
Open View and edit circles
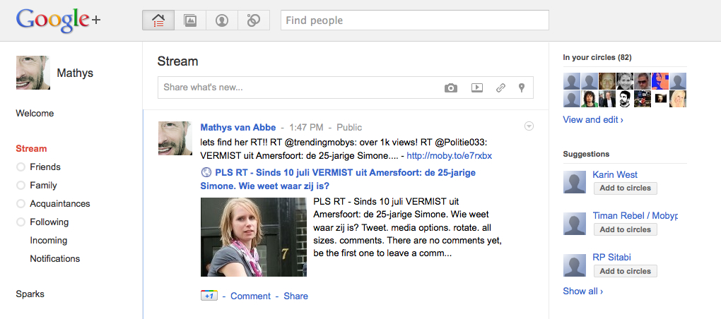[x=592, y=120]
